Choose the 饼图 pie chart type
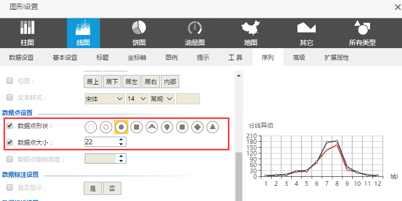402x201 pixels. tap(139, 33)
